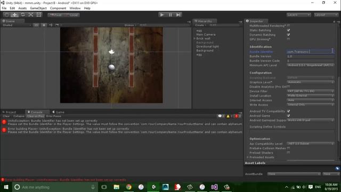Click the console Clear button
Screen dimensions: 341x192
[x=6, y=116]
